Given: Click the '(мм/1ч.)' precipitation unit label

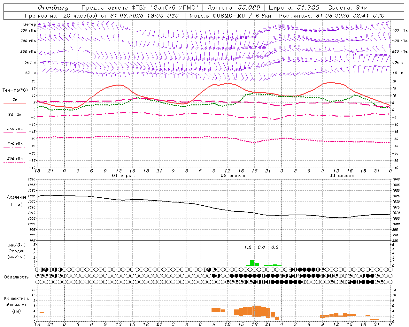Looking at the screenshot, I should 16,257.
